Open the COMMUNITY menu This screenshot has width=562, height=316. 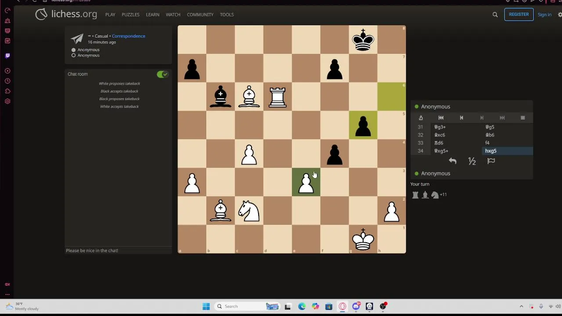[200, 14]
